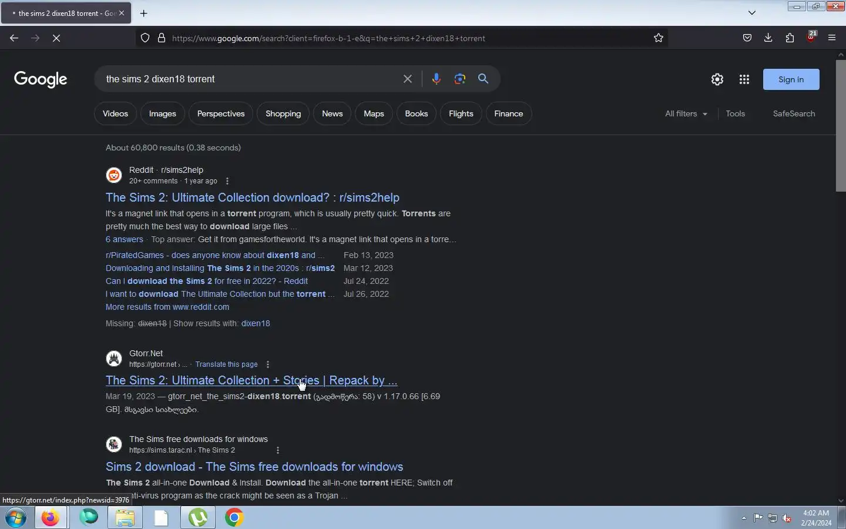Show results with dixen18 link
Screen dimensions: 846x529
pos(256,323)
